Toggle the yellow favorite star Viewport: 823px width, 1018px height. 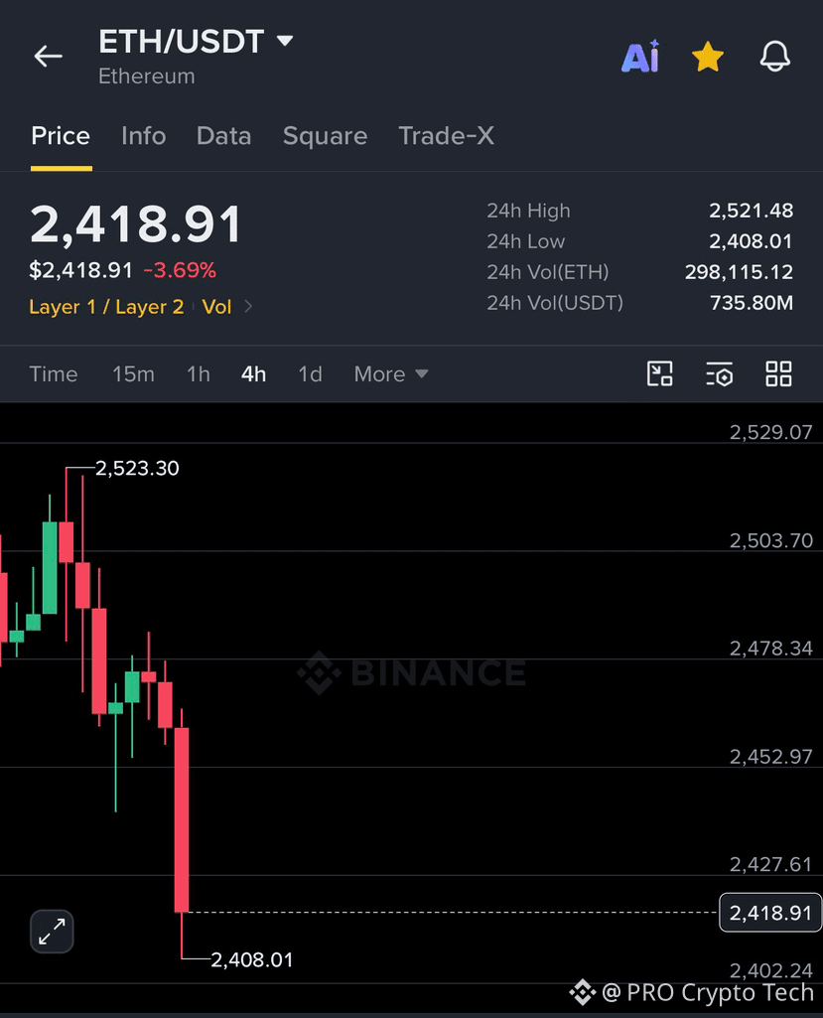coord(708,57)
